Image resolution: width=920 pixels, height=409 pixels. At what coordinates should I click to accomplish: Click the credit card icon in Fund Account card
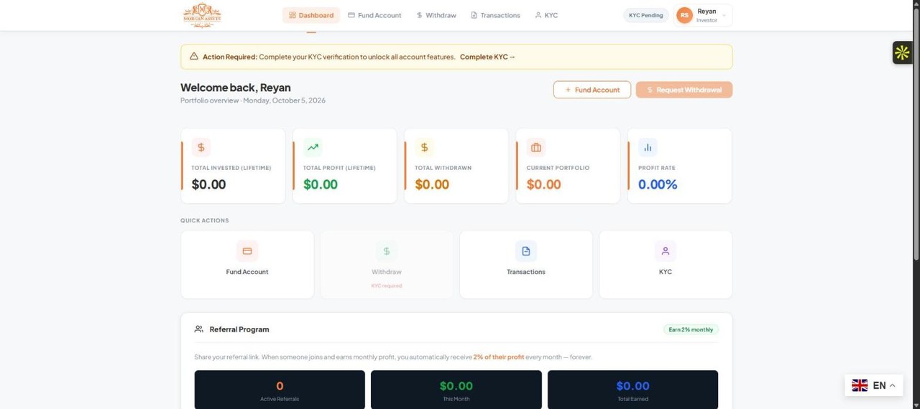point(247,251)
